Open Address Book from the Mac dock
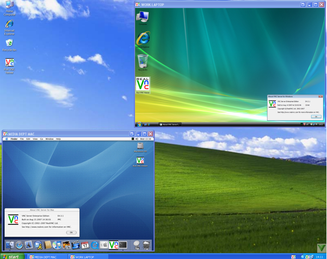 47,245
